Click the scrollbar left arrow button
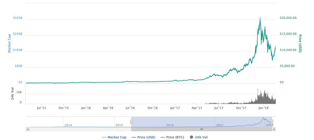 28,129
